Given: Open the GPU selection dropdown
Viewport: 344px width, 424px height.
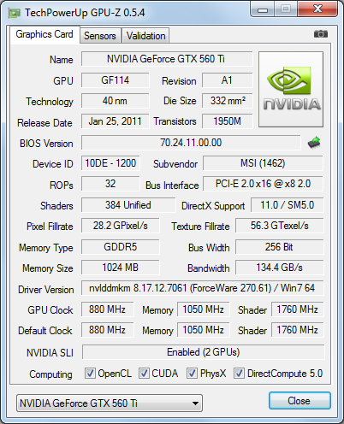Looking at the screenshot, I should (110, 403).
